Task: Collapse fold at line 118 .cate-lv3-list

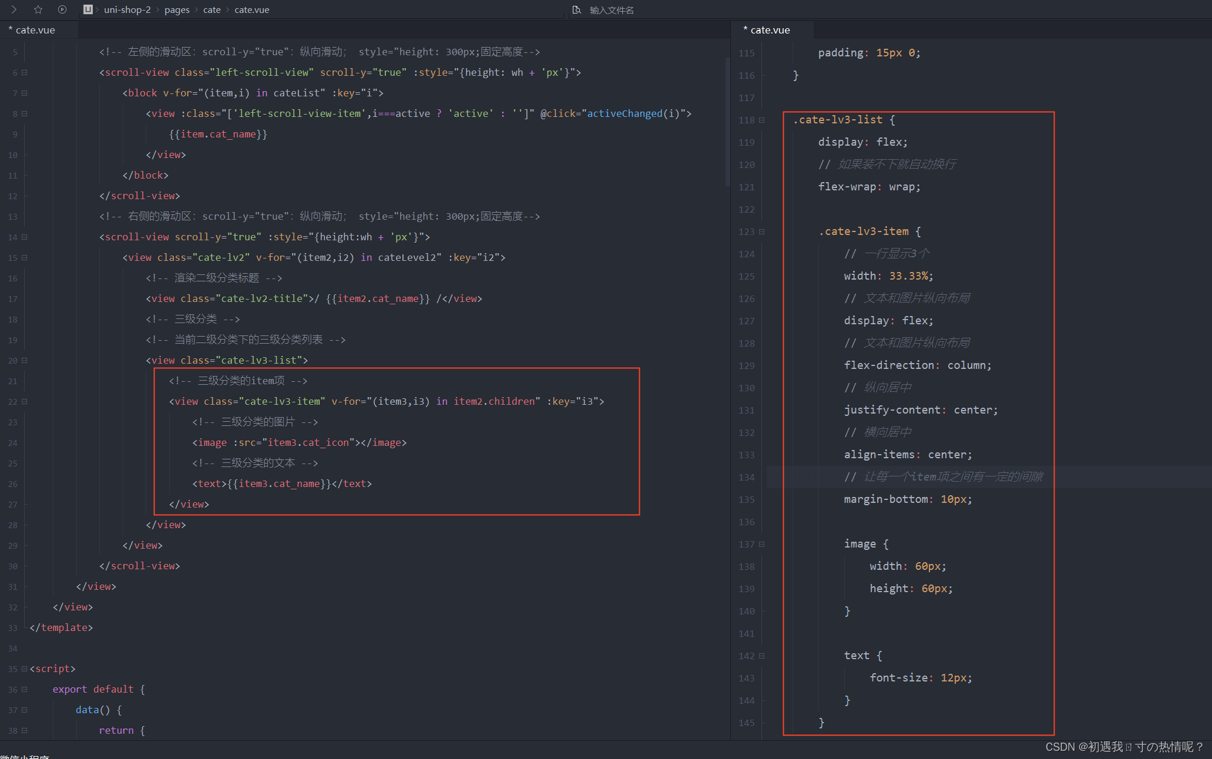Action: pos(762,120)
